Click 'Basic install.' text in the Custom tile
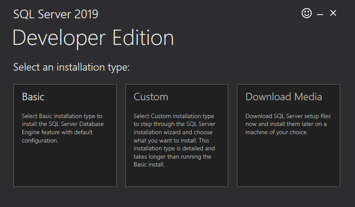 pyautogui.click(x=149, y=165)
